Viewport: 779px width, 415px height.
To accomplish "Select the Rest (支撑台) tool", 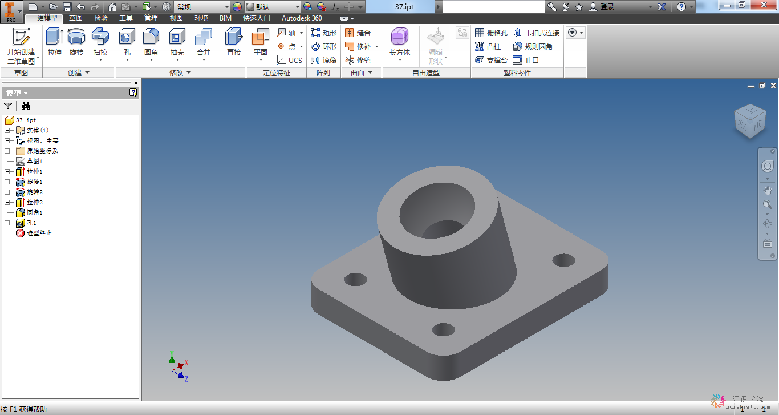I will (x=491, y=60).
